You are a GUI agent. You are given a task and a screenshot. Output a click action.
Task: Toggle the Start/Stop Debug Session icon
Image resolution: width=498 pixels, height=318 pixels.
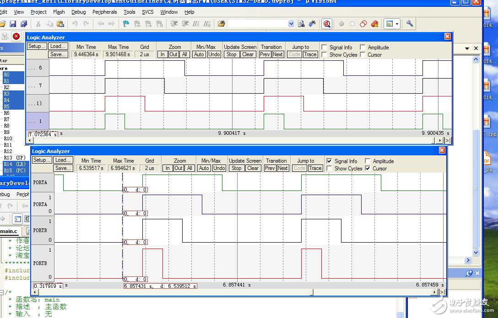click(327, 24)
